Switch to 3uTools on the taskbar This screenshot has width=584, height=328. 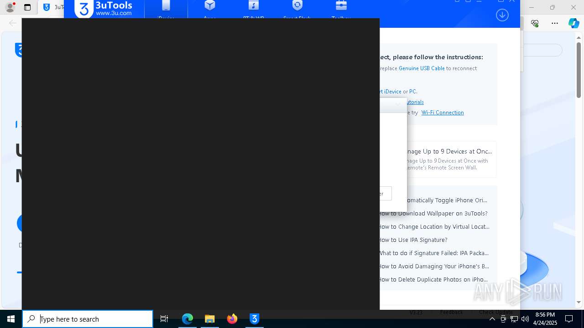pos(255,319)
